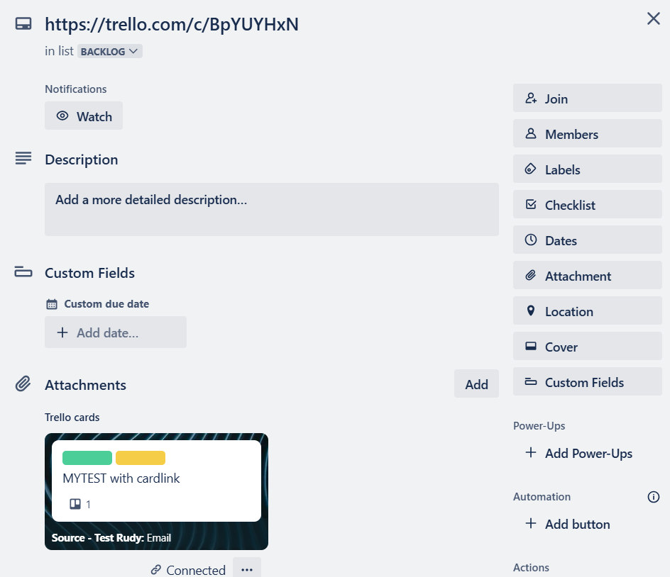Add a Checklist to card
This screenshot has height=577, width=670.
point(588,204)
